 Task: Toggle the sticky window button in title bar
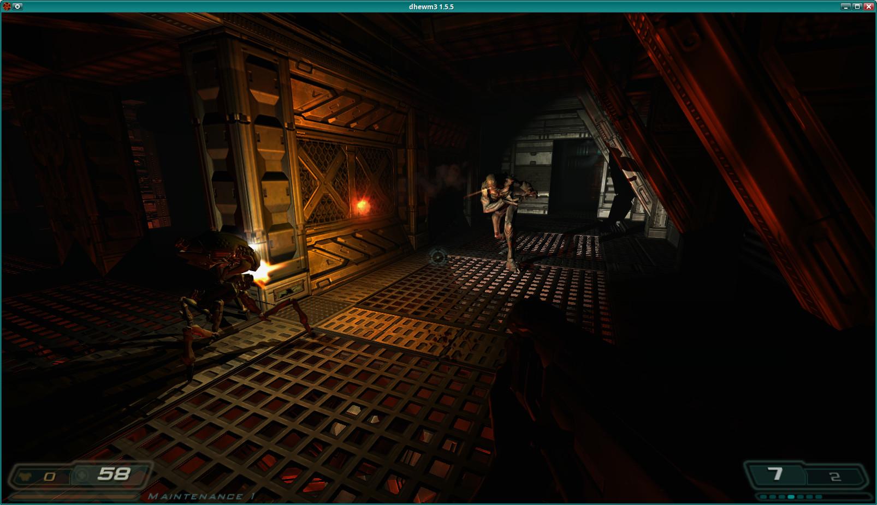[17, 7]
